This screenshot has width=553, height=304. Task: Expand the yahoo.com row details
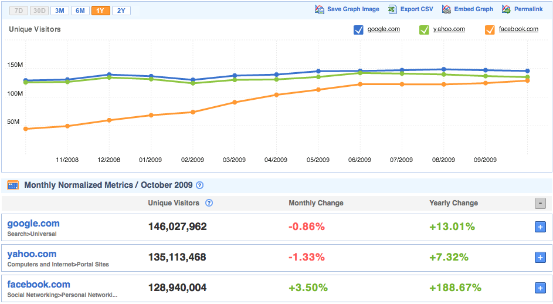[x=540, y=258]
